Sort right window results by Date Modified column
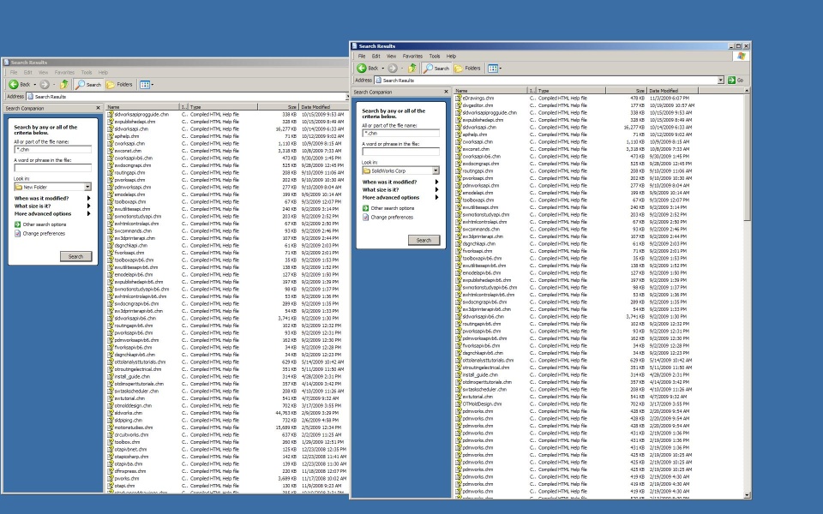 [672, 91]
